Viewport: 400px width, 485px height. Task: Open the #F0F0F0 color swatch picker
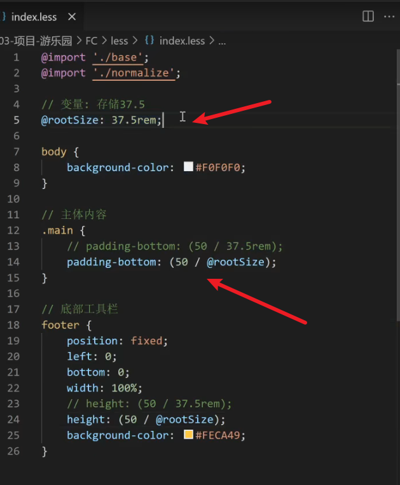188,167
